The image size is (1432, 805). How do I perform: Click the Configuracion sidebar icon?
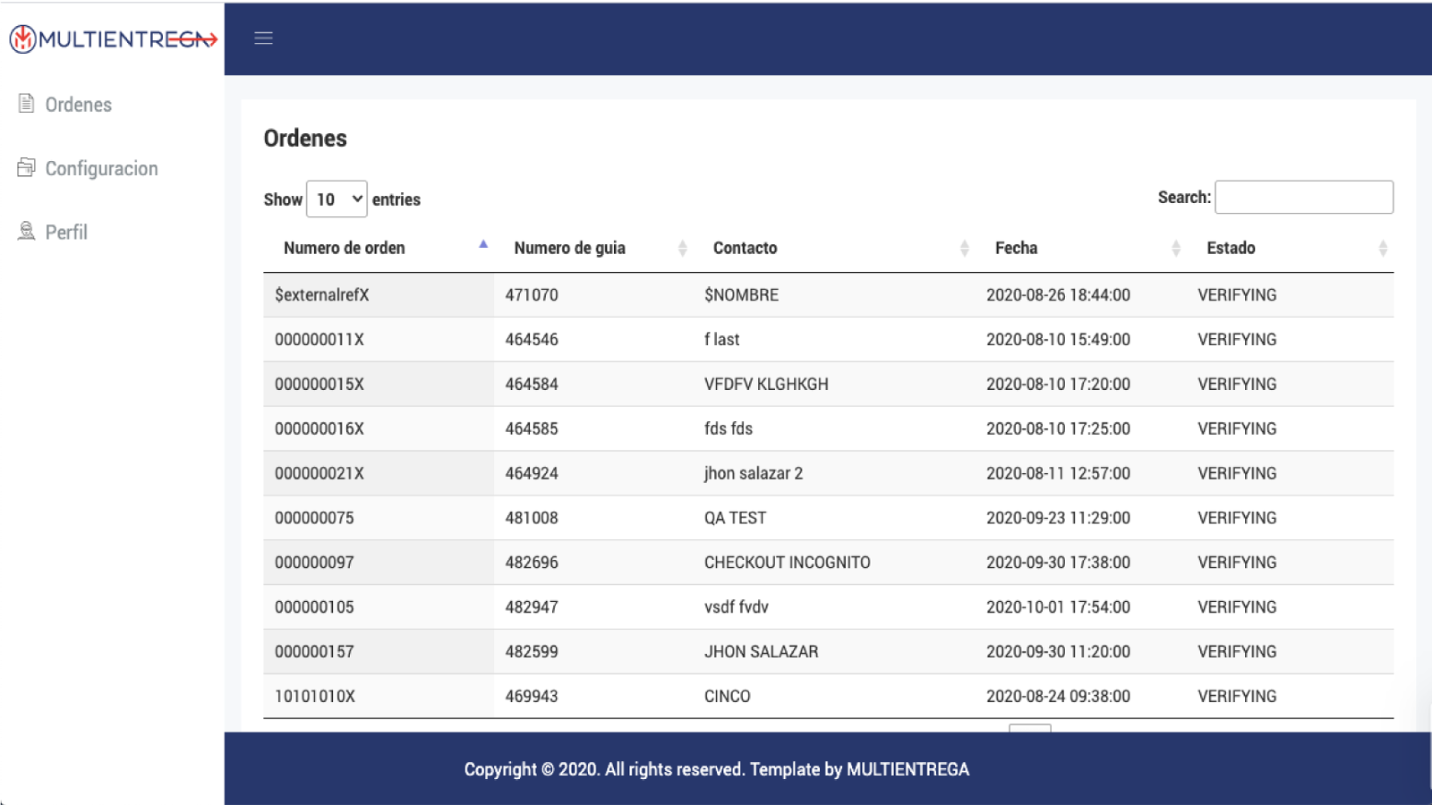pos(26,167)
